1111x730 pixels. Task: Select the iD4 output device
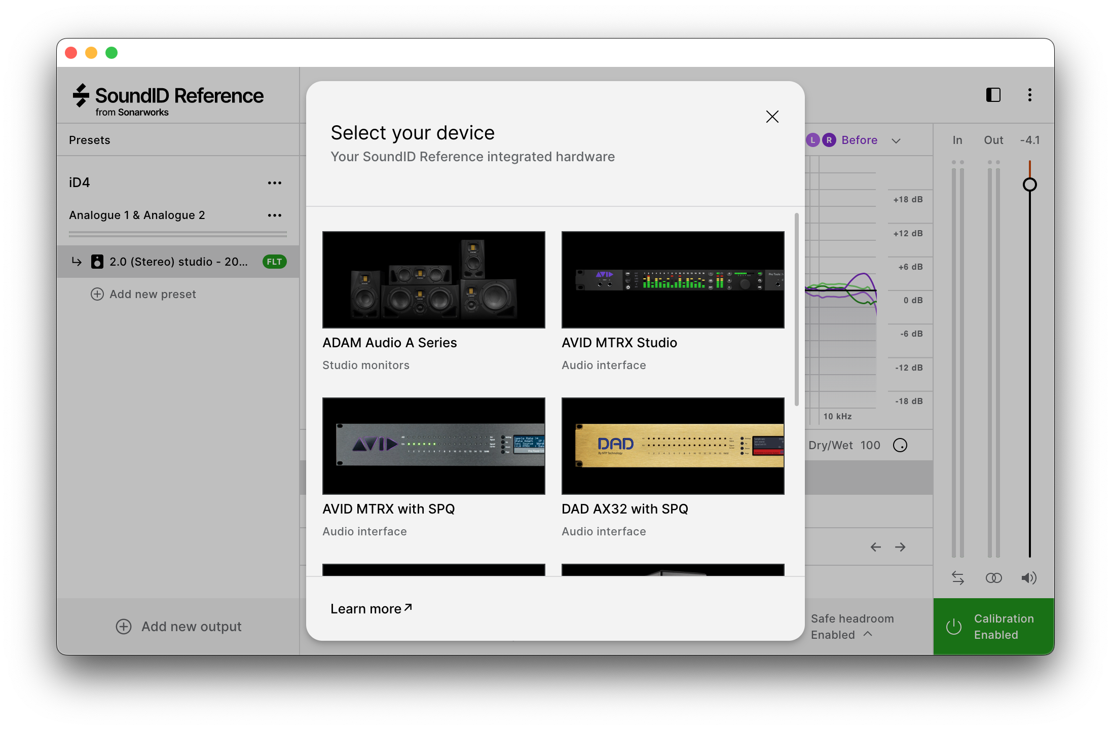tap(80, 182)
